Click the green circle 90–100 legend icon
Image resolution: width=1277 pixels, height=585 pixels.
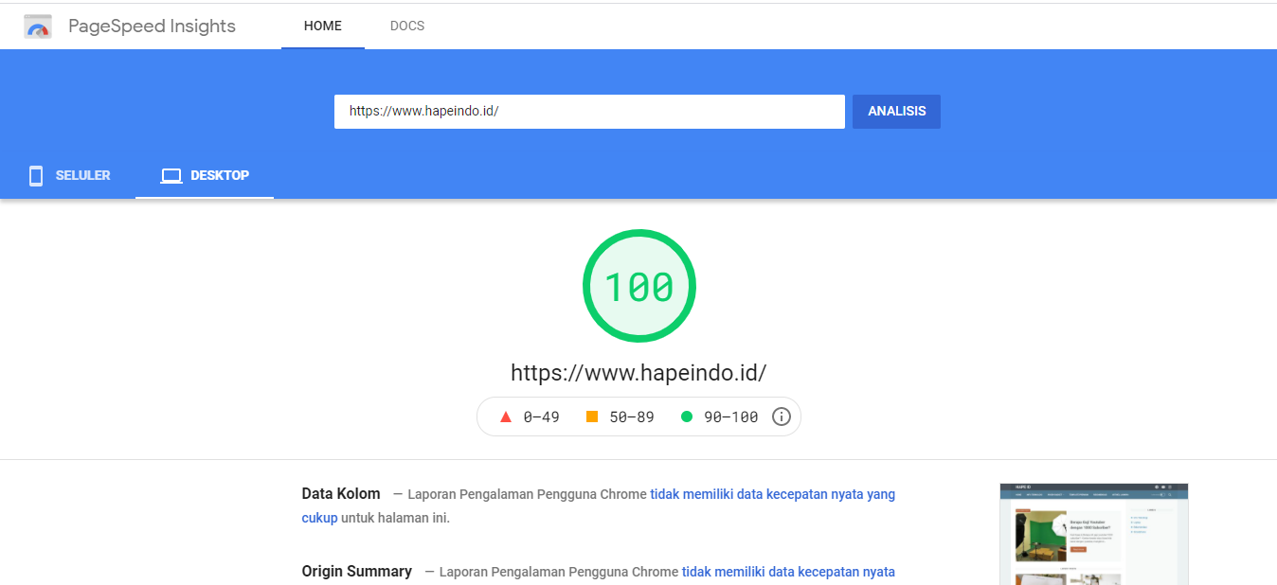pyautogui.click(x=687, y=417)
